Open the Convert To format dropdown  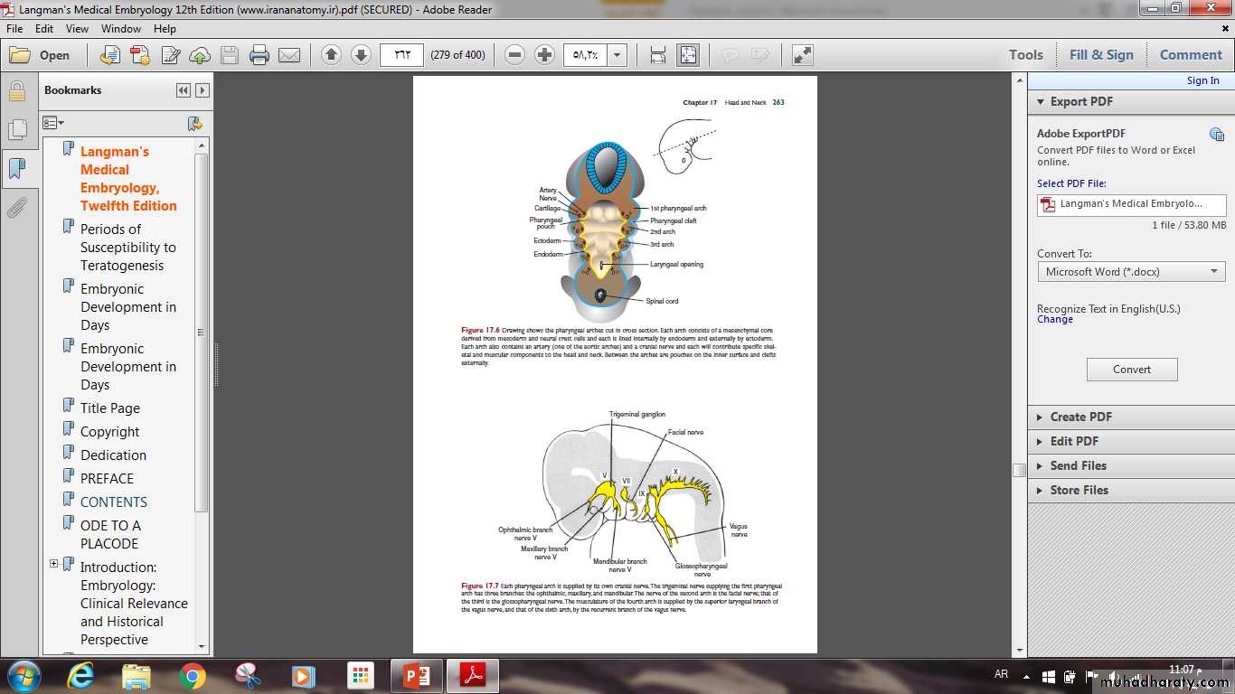[1131, 272]
